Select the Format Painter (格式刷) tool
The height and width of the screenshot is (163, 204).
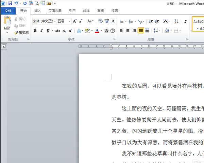coord(21,32)
